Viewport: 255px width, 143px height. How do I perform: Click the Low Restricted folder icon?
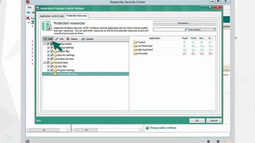coord(135,46)
